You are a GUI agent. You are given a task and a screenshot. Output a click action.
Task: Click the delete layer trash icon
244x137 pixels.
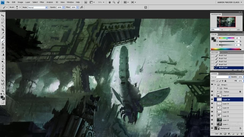pyautogui.click(x=242, y=134)
